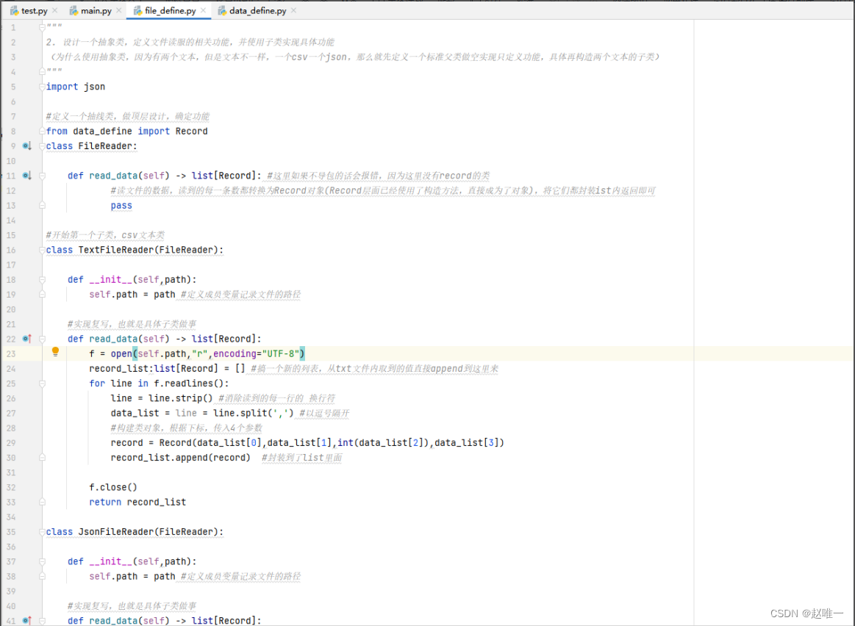Collapse the for loop fold at line 25
This screenshot has width=855, height=626.
coord(42,383)
